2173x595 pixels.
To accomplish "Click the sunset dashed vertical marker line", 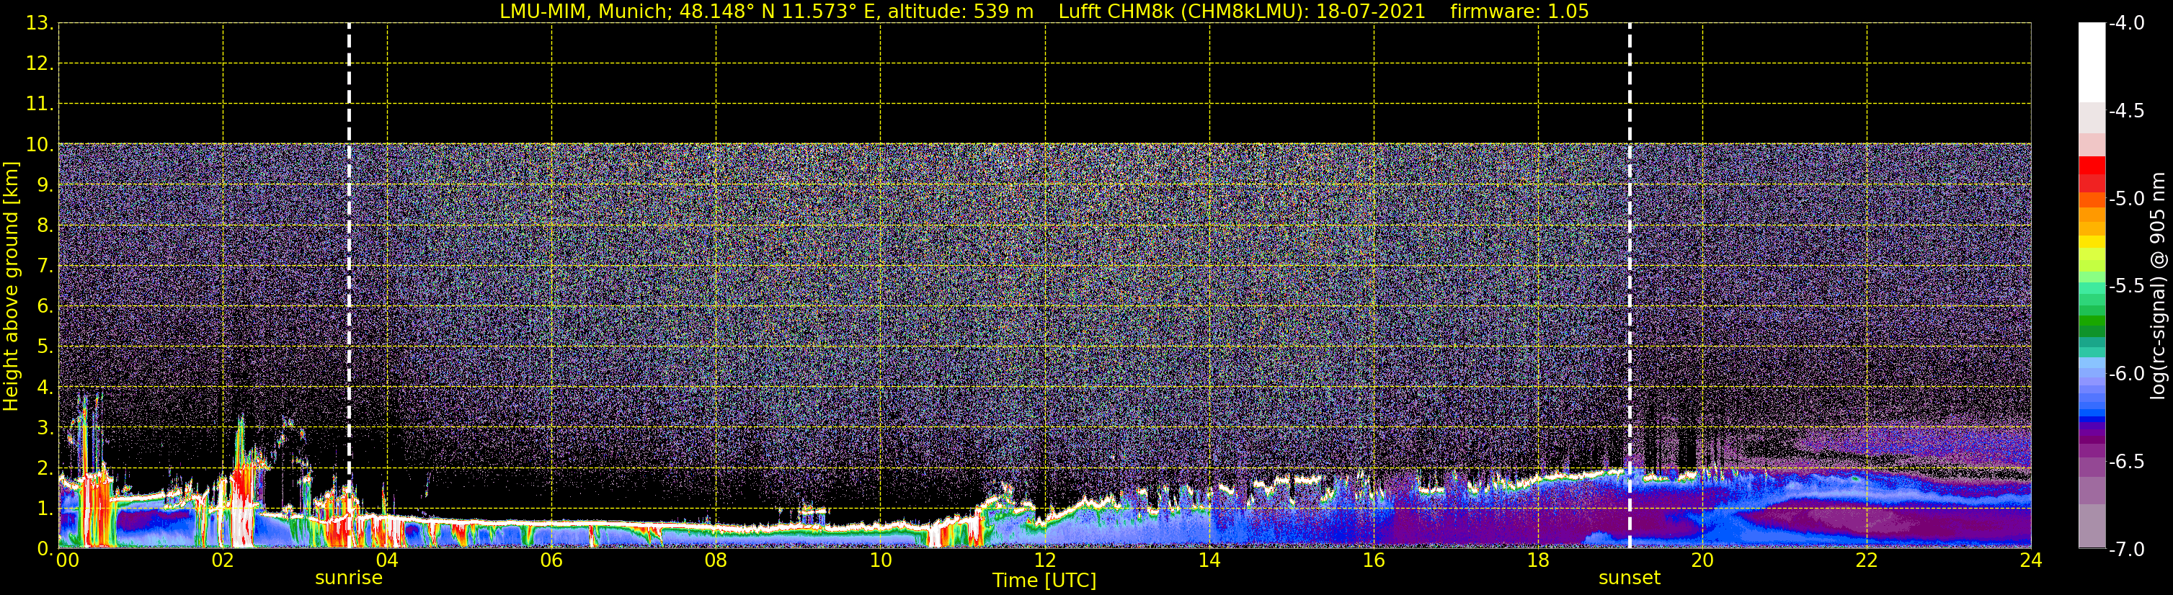I will pos(1630,286).
